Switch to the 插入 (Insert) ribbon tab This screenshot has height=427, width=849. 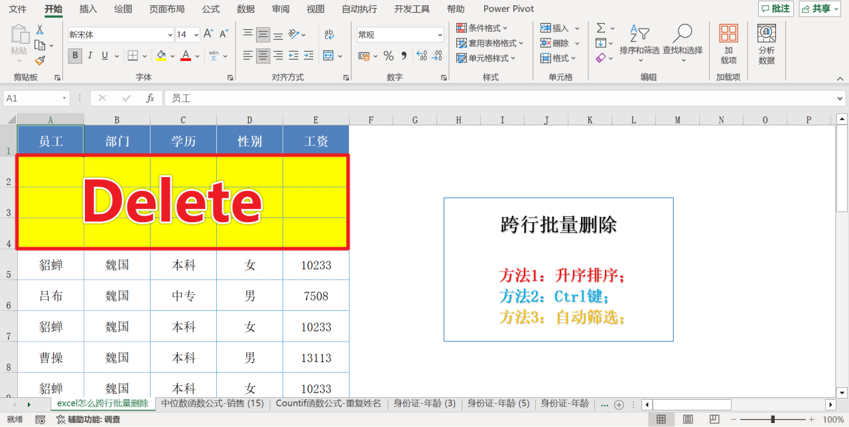[88, 9]
